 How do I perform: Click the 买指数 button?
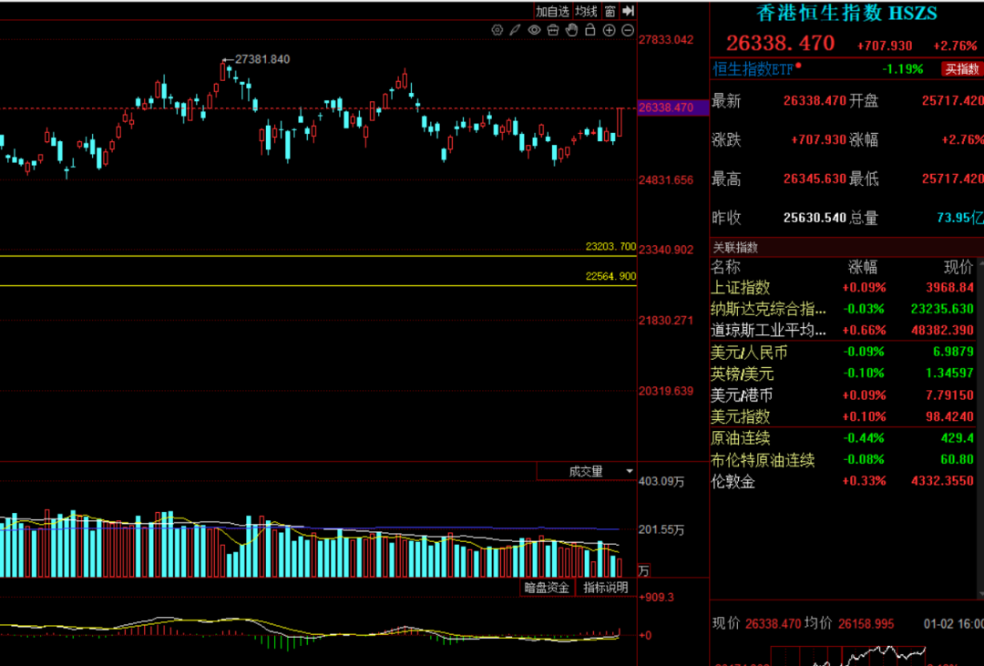point(961,68)
